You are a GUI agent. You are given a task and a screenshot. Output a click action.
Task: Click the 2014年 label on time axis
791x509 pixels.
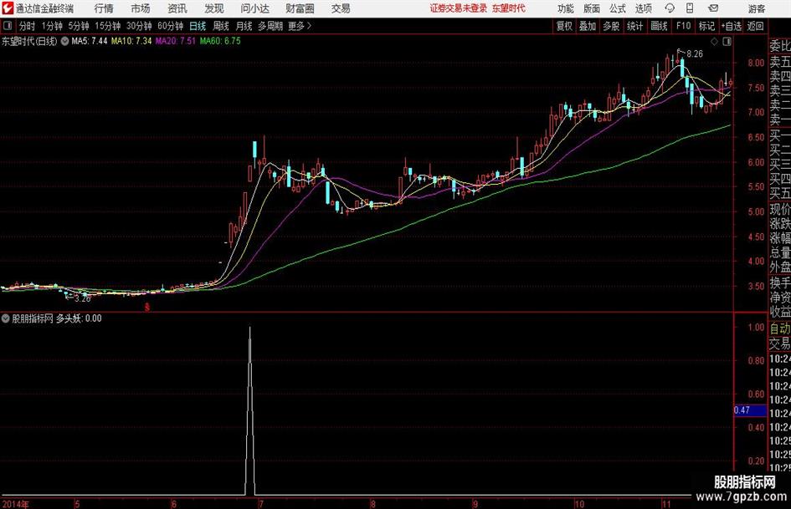pyautogui.click(x=16, y=504)
